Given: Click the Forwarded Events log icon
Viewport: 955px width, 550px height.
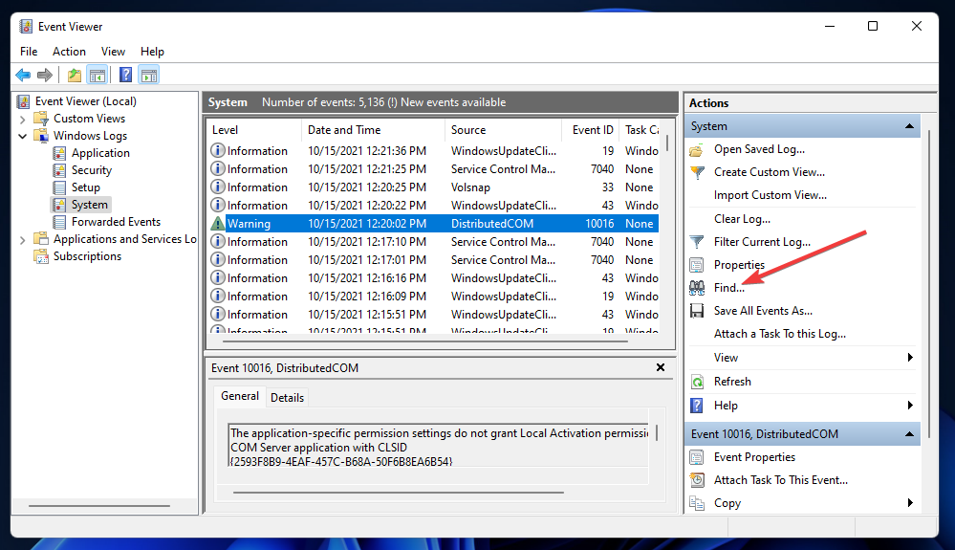Looking at the screenshot, I should click(x=59, y=222).
